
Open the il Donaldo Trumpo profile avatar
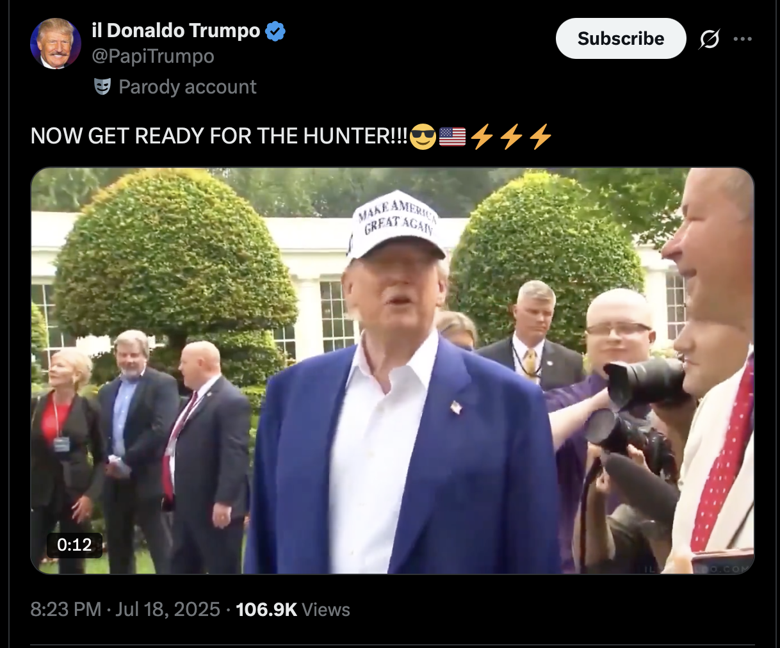coord(56,43)
